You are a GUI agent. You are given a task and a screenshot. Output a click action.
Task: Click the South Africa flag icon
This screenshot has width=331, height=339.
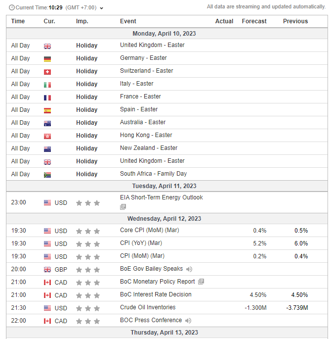(x=47, y=174)
